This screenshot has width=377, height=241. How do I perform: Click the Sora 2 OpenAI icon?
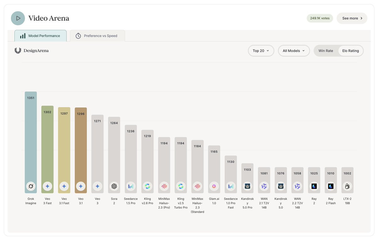(114, 186)
